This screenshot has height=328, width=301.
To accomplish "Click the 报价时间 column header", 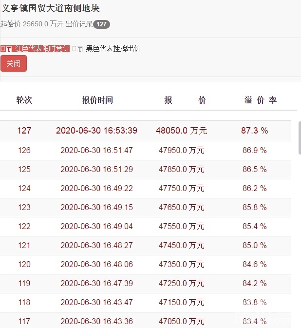I will tap(97, 100).
